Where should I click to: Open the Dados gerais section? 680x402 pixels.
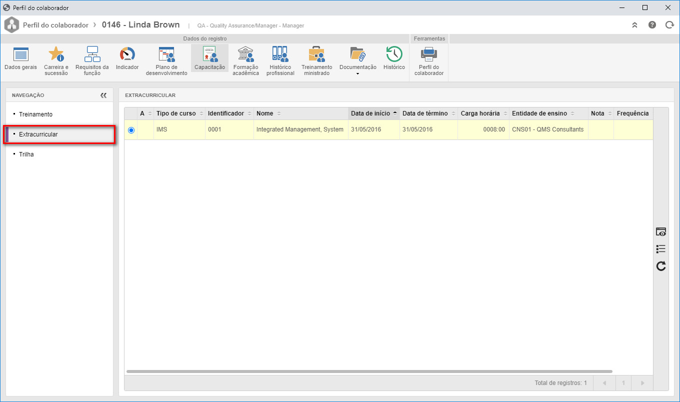(20, 59)
